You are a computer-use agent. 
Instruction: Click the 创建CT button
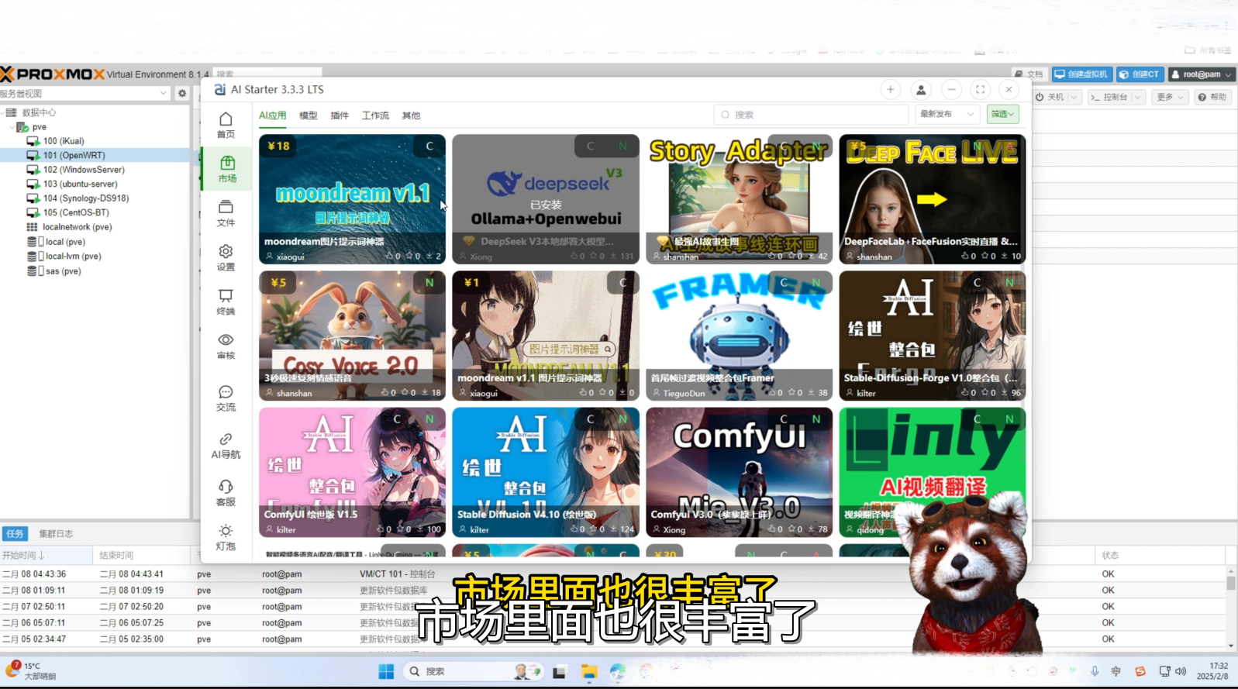pyautogui.click(x=1139, y=74)
